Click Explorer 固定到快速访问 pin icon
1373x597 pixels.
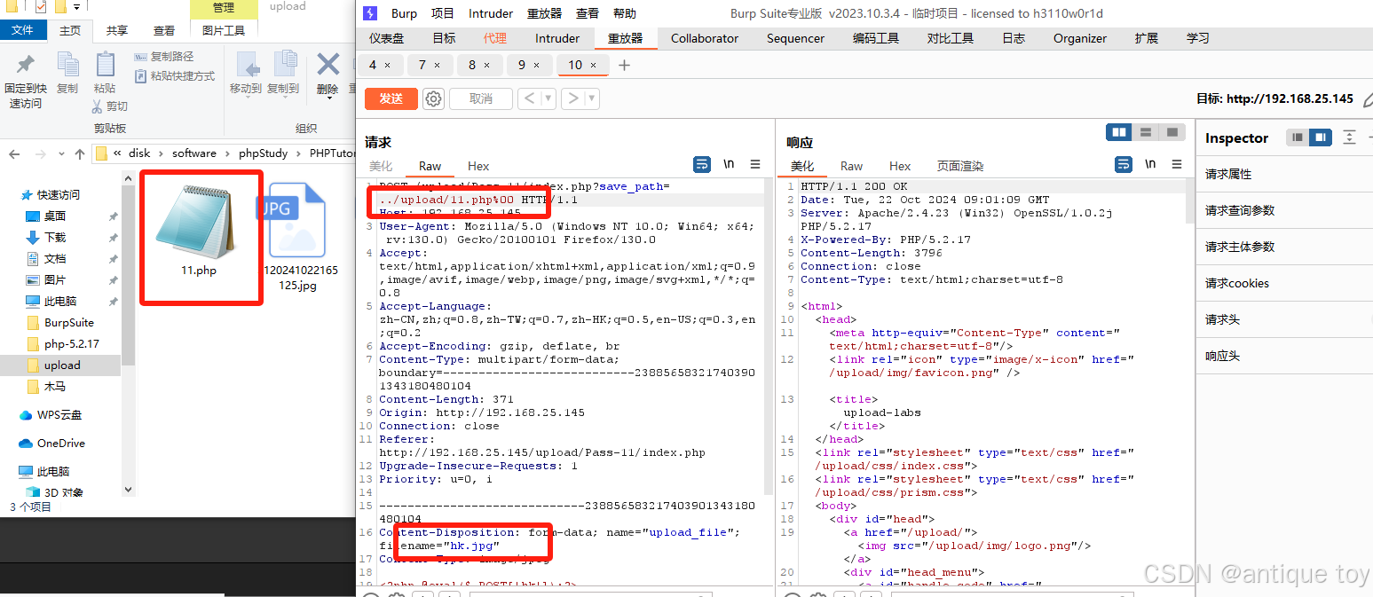pyautogui.click(x=26, y=65)
